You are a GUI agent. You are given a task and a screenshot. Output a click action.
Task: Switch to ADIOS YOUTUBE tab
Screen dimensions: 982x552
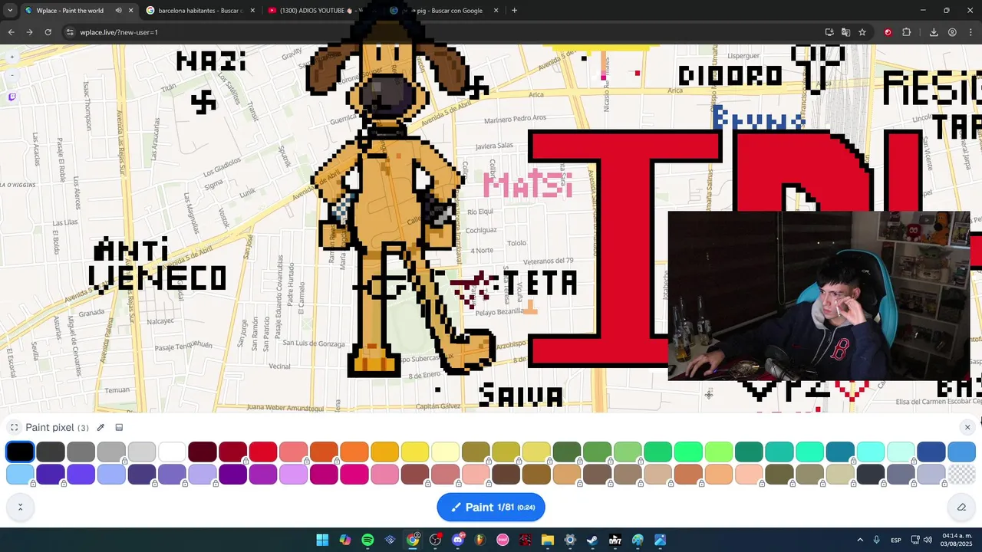click(322, 11)
